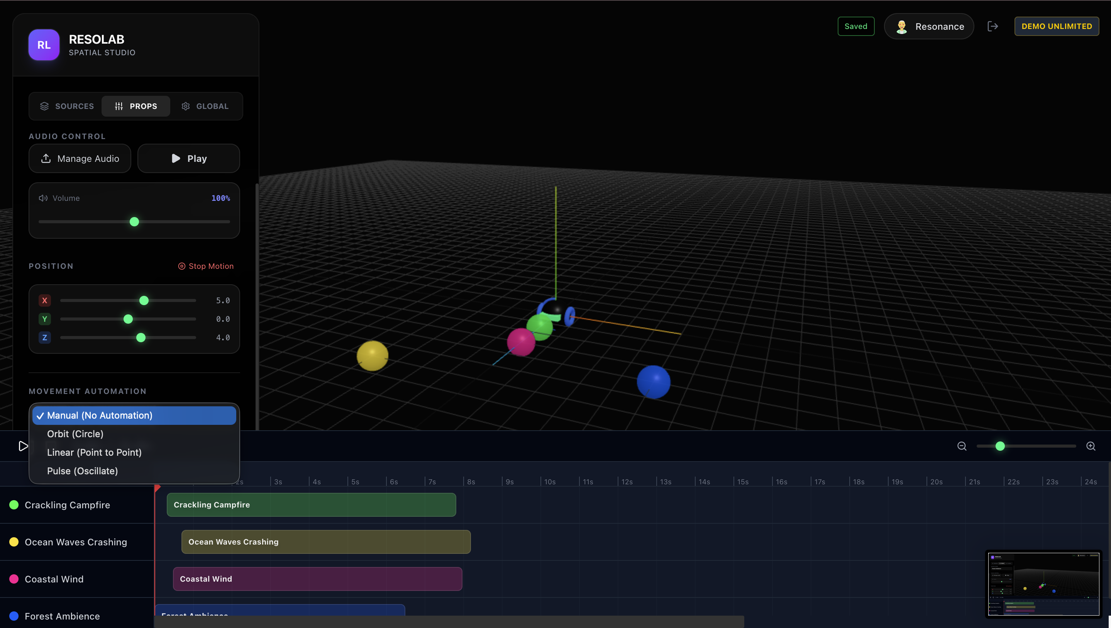This screenshot has height=628, width=1111.
Task: Click the Volume slider handle
Action: 134,222
